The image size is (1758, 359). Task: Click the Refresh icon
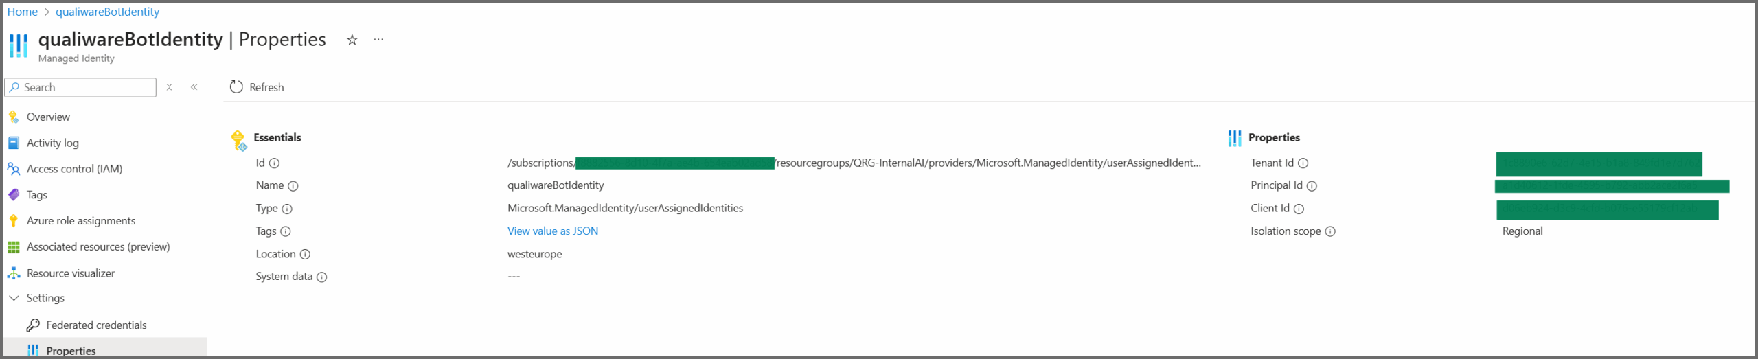236,87
